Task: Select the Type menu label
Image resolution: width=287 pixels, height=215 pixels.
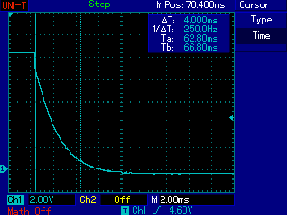Action: point(261,19)
